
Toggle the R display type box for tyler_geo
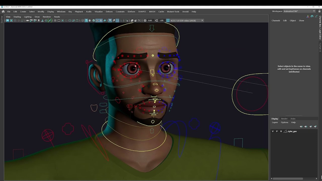coord(281,131)
